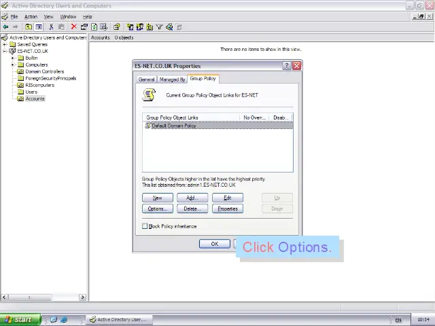
Task: Click the Find objects toolbar icon
Action: tap(169, 27)
